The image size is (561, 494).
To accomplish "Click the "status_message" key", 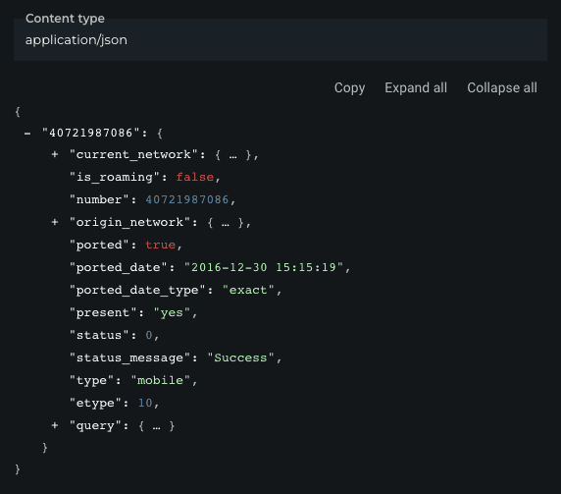I will tap(129, 357).
